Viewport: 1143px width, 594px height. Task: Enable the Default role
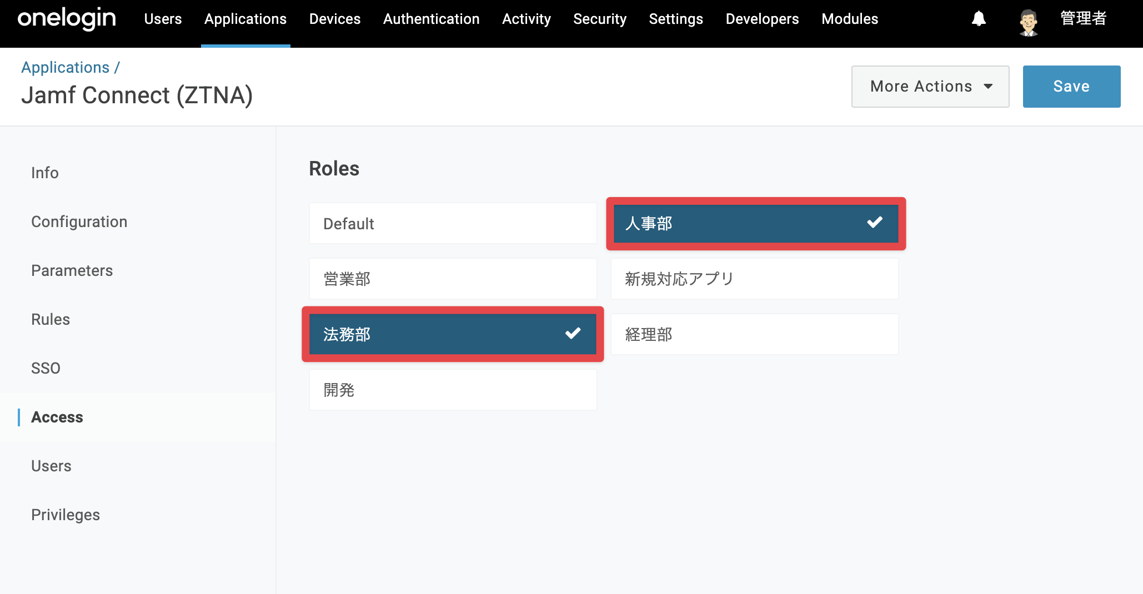[453, 223]
